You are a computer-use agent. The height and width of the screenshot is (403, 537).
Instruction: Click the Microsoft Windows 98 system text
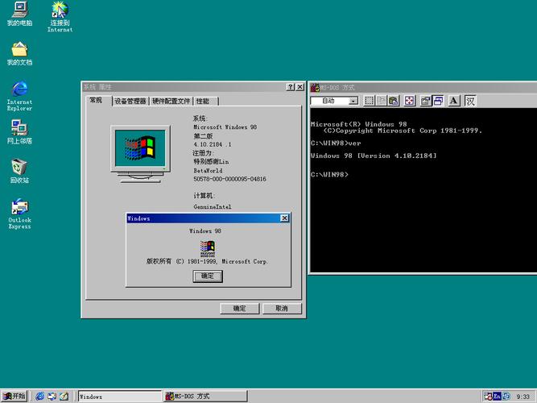225,127
